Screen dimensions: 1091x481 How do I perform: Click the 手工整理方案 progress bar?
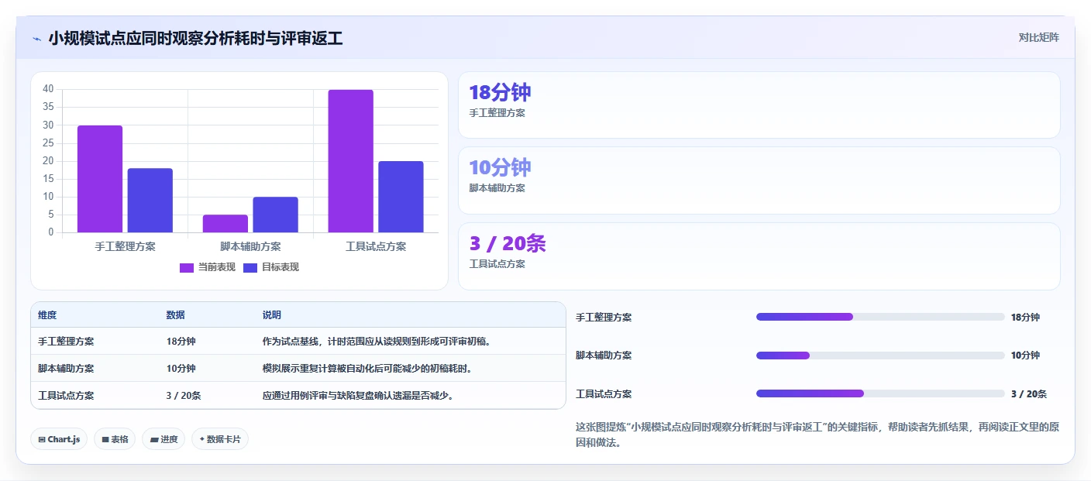(880, 317)
